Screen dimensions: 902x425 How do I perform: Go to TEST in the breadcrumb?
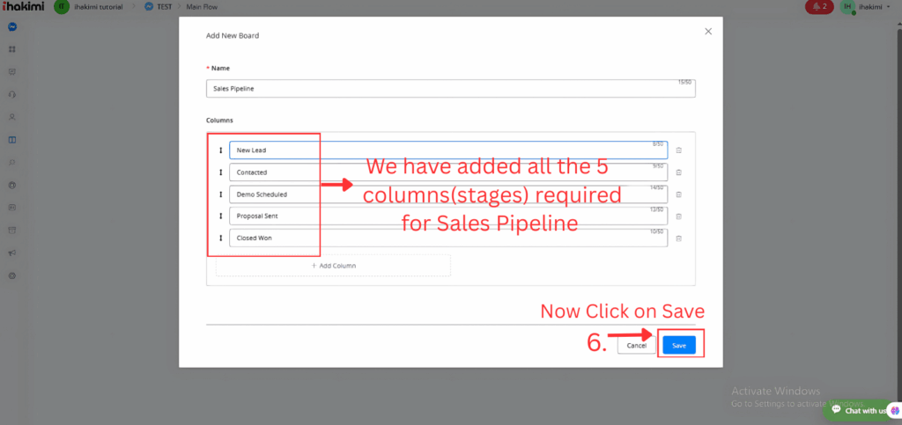164,7
